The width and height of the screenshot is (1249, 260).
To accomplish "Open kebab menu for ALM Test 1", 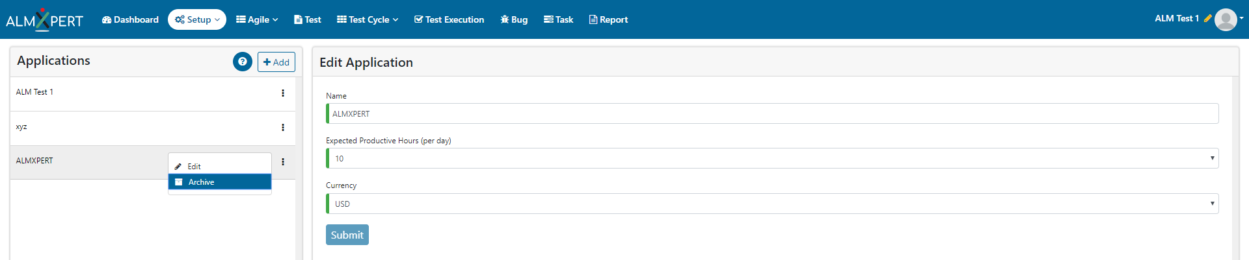I will [283, 93].
